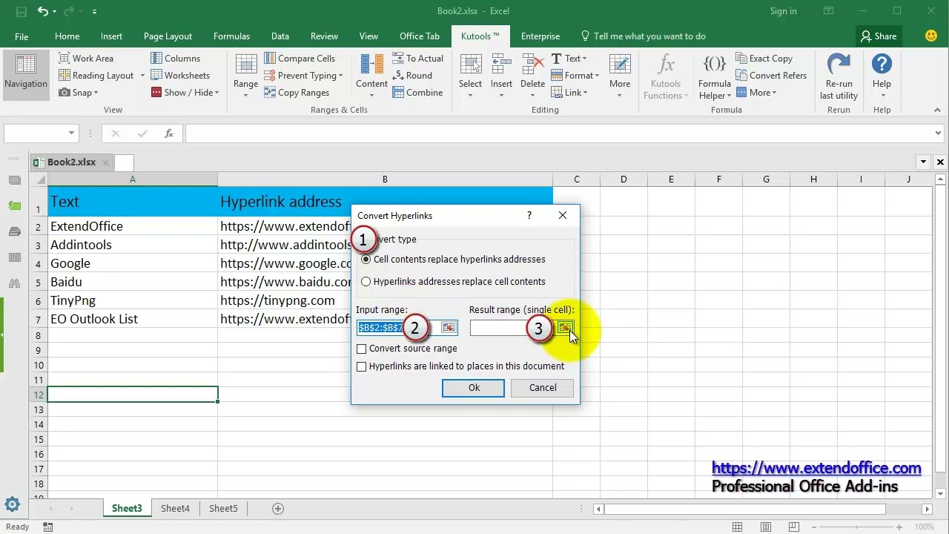The height and width of the screenshot is (534, 949).
Task: Open the Columns tool
Action: pos(175,58)
